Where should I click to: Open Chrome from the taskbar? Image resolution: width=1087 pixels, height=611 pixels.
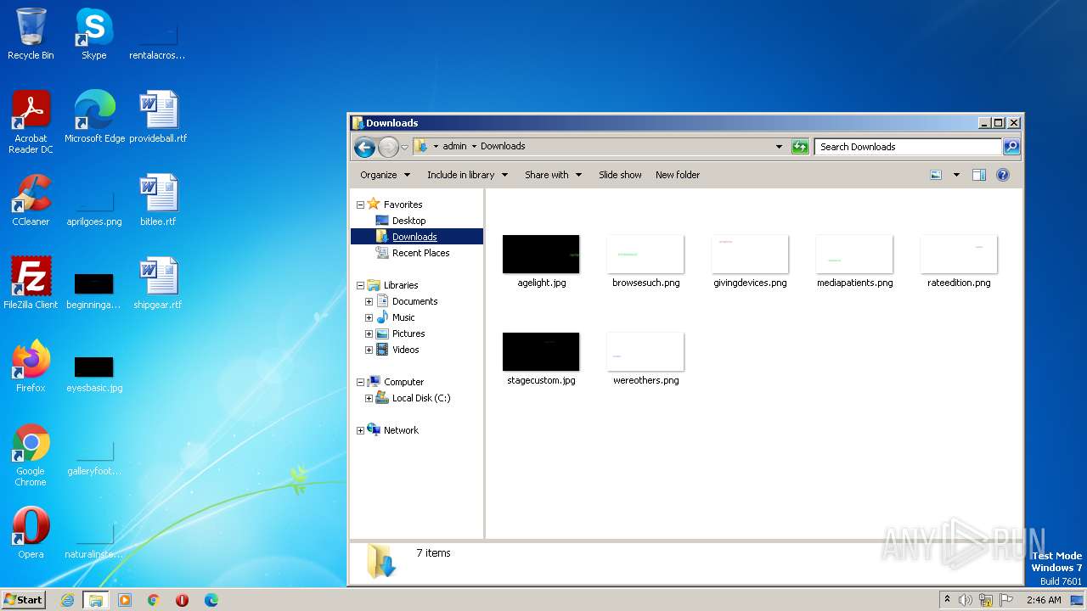point(154,600)
